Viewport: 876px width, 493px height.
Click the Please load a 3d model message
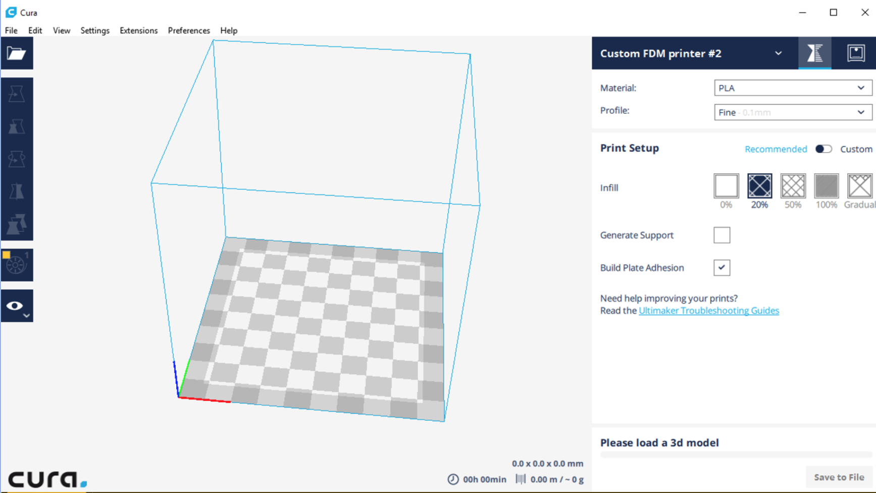click(x=659, y=442)
